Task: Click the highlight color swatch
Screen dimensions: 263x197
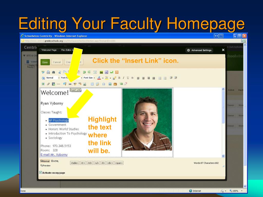Action: 107,78
